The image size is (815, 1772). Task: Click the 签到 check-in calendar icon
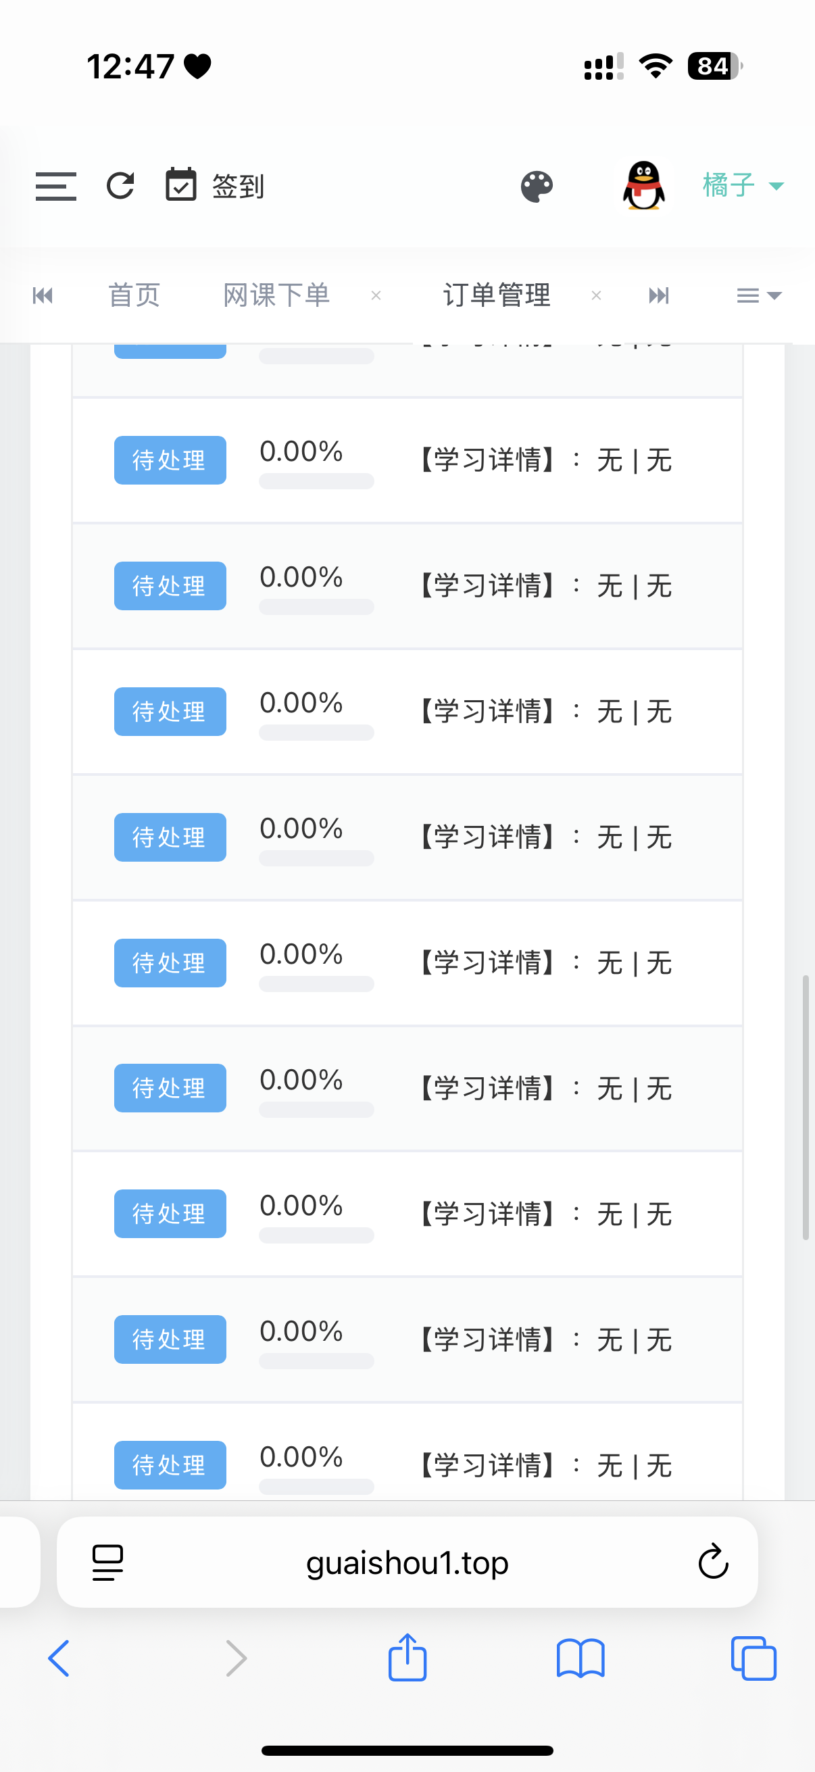click(181, 184)
